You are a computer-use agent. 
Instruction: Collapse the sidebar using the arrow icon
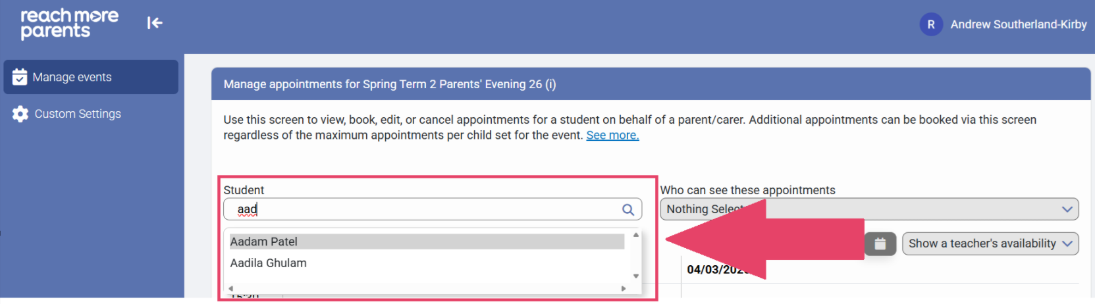pos(155,23)
